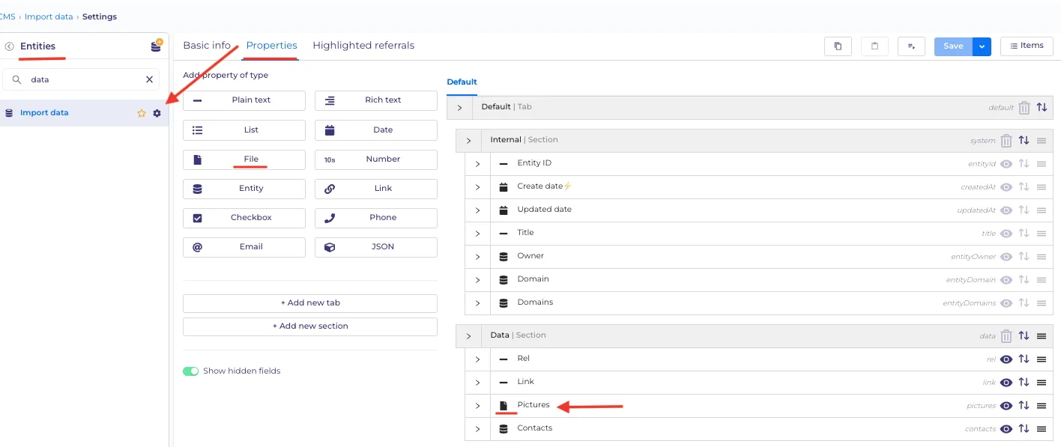Toggle visibility of Entity ID field

click(1006, 164)
